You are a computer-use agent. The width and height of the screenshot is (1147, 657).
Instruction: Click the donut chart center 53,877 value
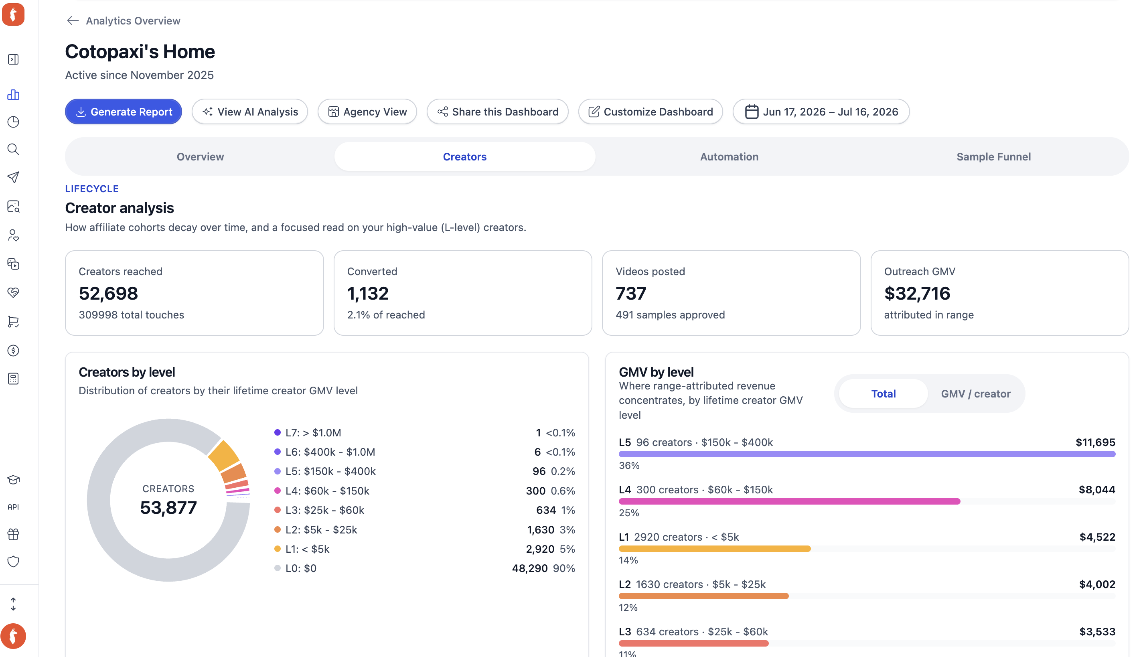[x=168, y=508]
